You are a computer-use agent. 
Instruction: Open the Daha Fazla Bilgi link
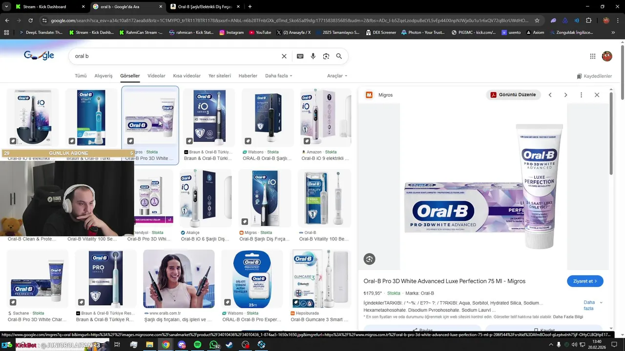(x=568, y=317)
